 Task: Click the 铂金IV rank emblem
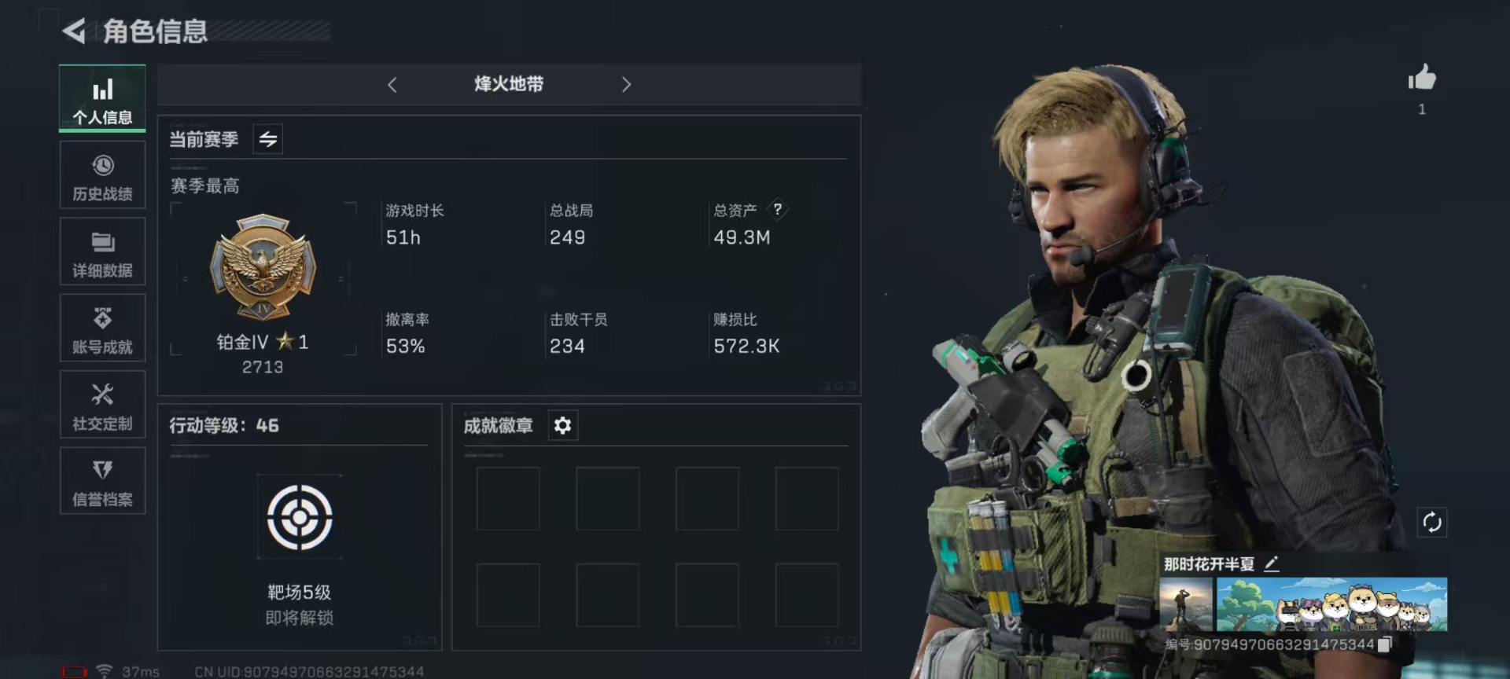[263, 267]
